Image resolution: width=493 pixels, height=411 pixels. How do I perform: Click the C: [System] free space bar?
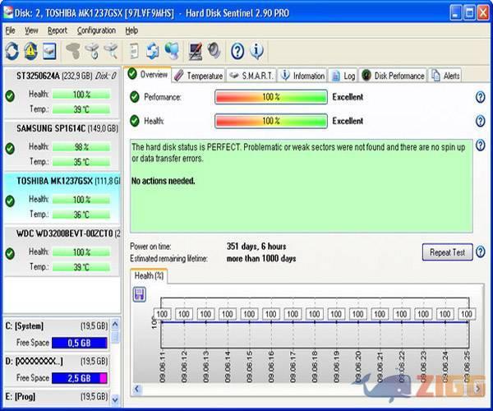[x=80, y=343]
